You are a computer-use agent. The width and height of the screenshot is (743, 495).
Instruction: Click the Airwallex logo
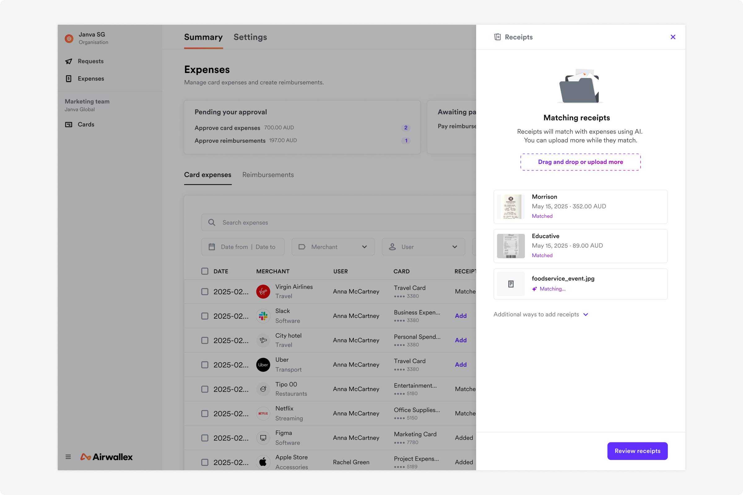[106, 457]
